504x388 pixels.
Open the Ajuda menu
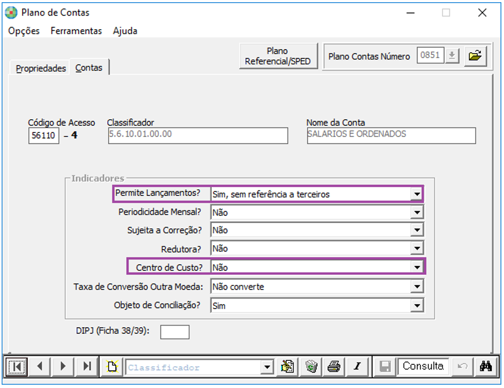tap(125, 31)
